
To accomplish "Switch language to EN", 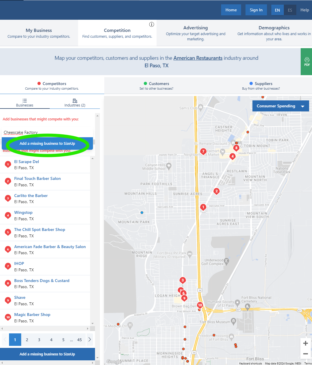I will click(x=277, y=10).
